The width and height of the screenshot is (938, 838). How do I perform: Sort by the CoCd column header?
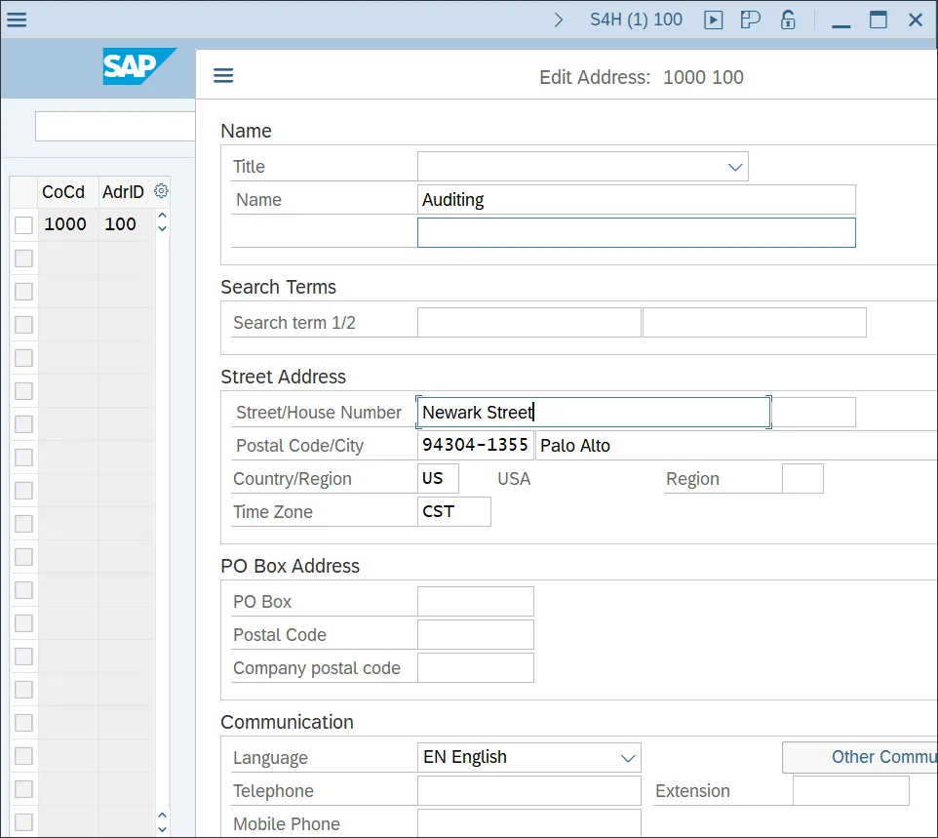coord(64,192)
